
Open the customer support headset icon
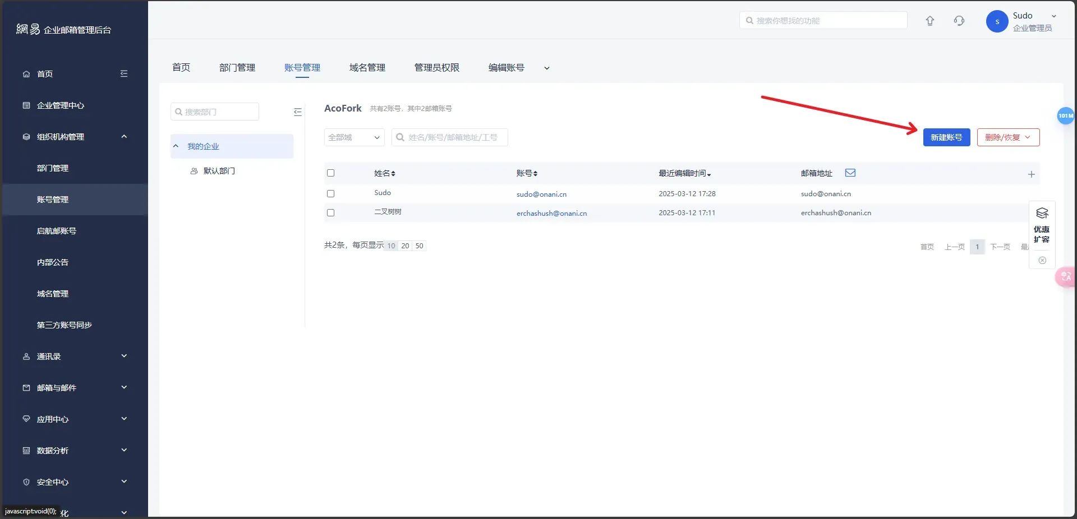pyautogui.click(x=959, y=21)
